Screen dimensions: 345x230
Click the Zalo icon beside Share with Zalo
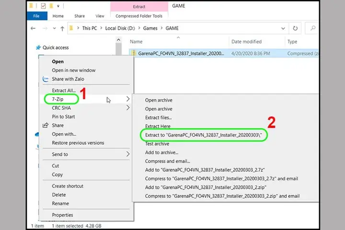46,79
